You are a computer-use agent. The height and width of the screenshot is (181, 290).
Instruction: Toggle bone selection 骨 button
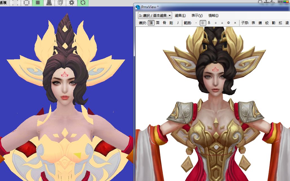click(164, 23)
